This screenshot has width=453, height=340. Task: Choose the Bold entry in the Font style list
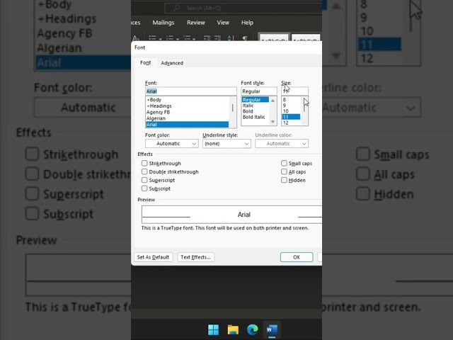(255, 111)
